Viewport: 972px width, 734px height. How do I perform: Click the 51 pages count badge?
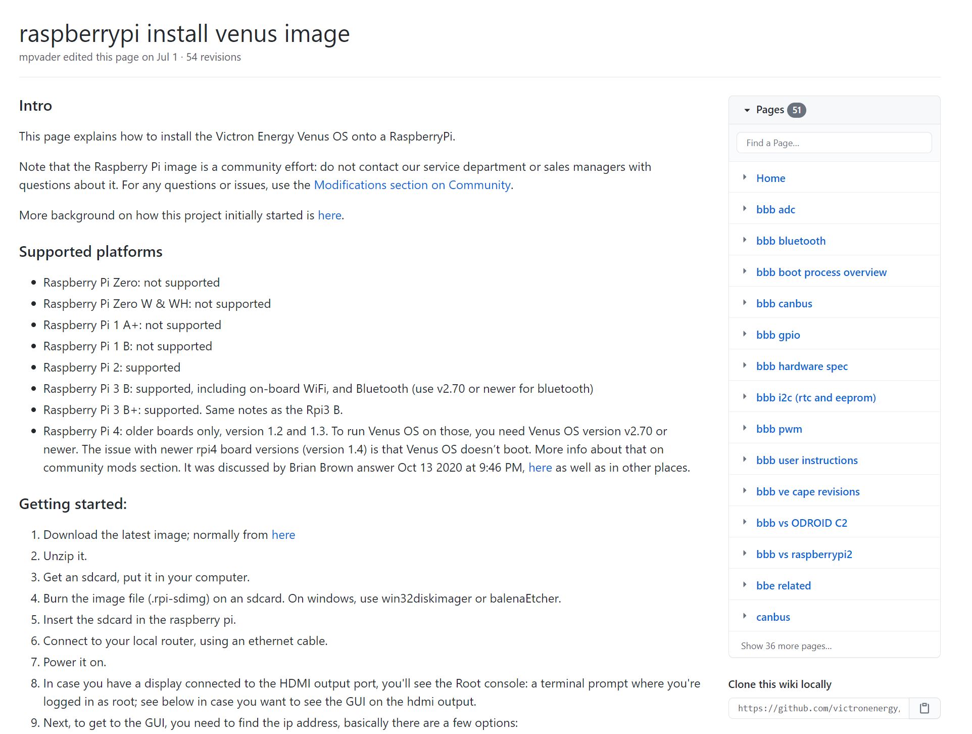point(796,110)
